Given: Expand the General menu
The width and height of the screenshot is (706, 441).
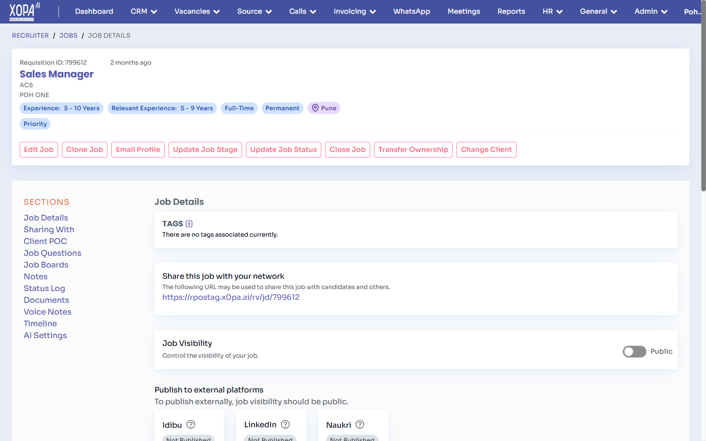Looking at the screenshot, I should [x=598, y=11].
